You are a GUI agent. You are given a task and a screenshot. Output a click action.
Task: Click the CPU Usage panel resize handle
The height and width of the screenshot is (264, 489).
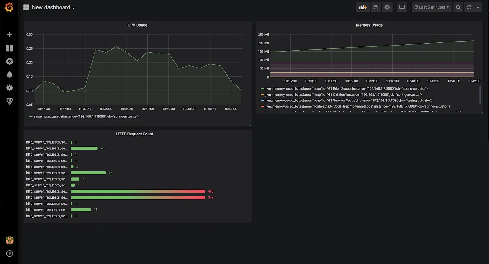250,125
